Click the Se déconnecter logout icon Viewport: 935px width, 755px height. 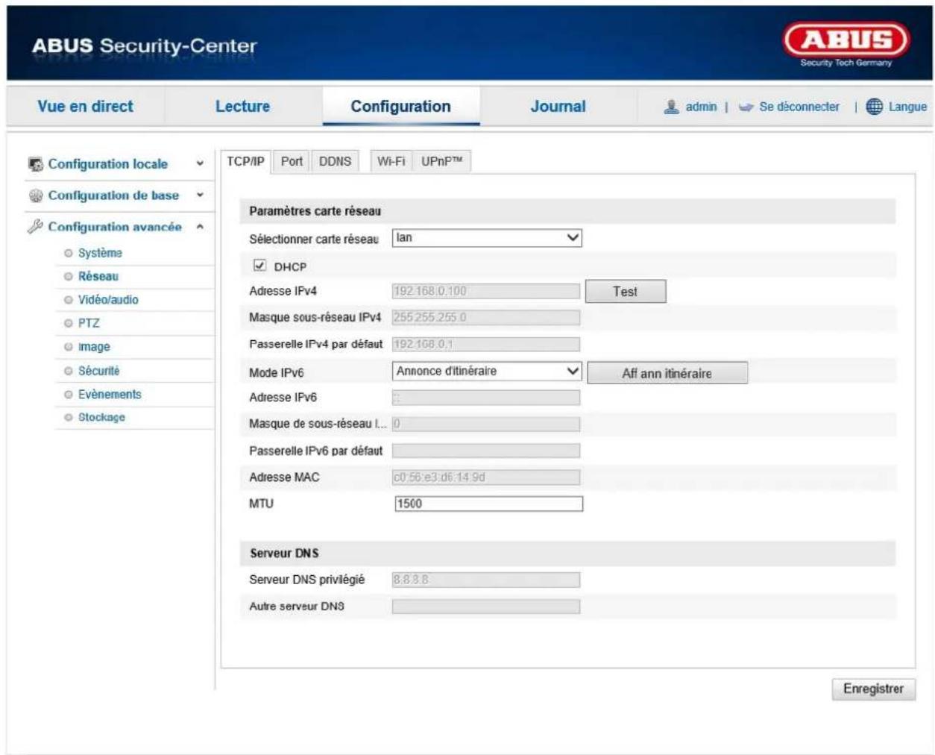click(x=746, y=107)
